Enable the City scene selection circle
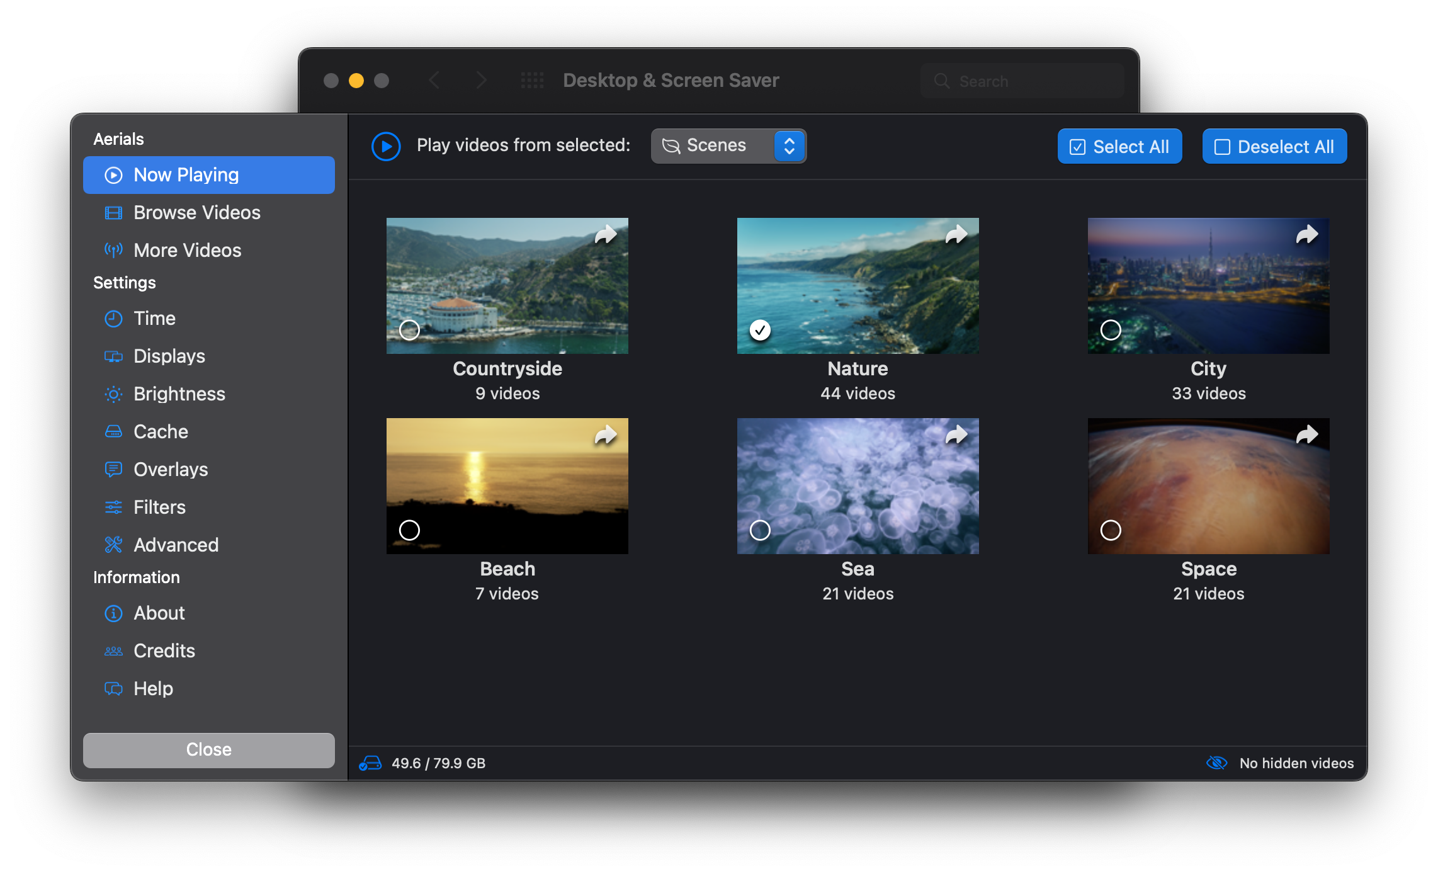 pyautogui.click(x=1111, y=330)
